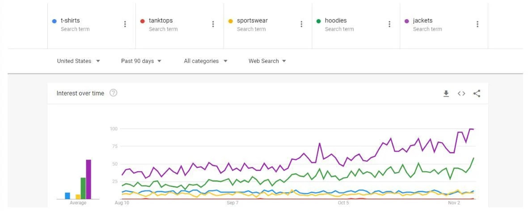The width and height of the screenshot is (528, 211).
Task: Open three-dot menu for tanktops term
Action: pyautogui.click(x=213, y=24)
